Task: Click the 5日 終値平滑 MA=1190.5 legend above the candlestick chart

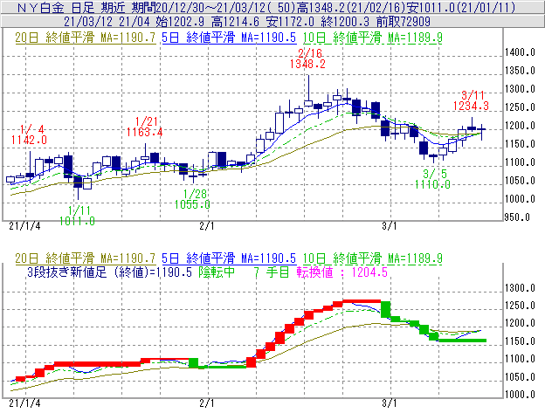Action: [229, 38]
